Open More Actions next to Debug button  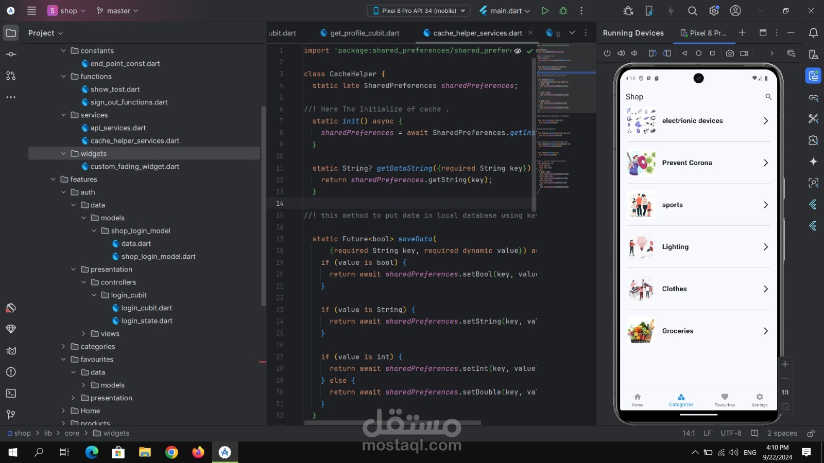(581, 10)
